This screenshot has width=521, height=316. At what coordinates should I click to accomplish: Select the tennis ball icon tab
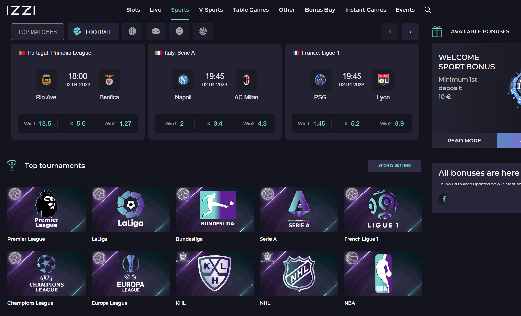tap(179, 31)
